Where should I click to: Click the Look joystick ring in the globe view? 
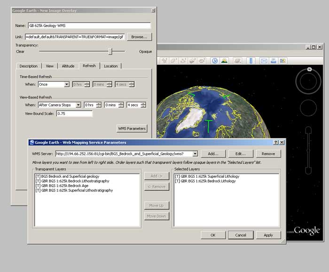[x=308, y=82]
